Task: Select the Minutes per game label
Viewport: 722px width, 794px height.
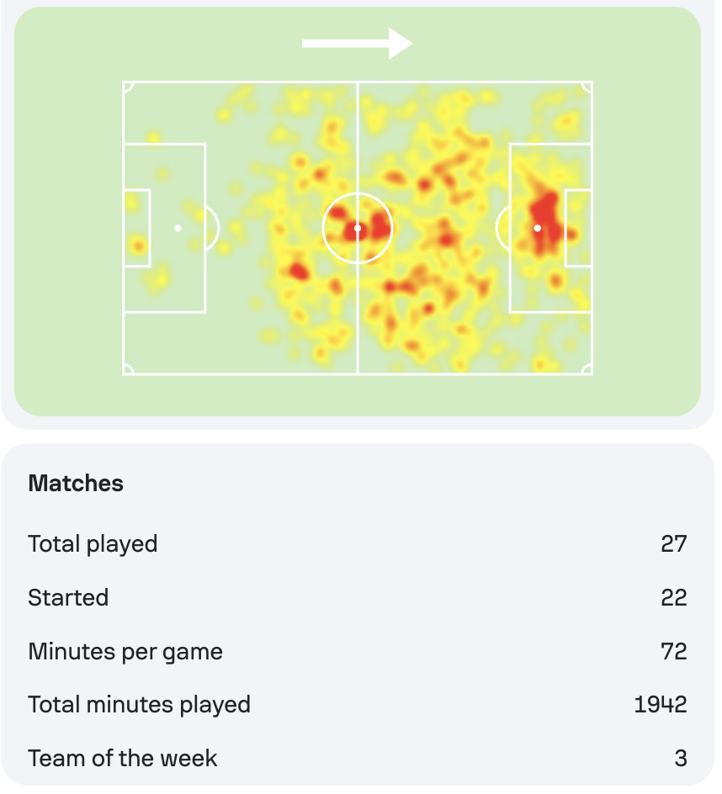Action: tap(125, 652)
